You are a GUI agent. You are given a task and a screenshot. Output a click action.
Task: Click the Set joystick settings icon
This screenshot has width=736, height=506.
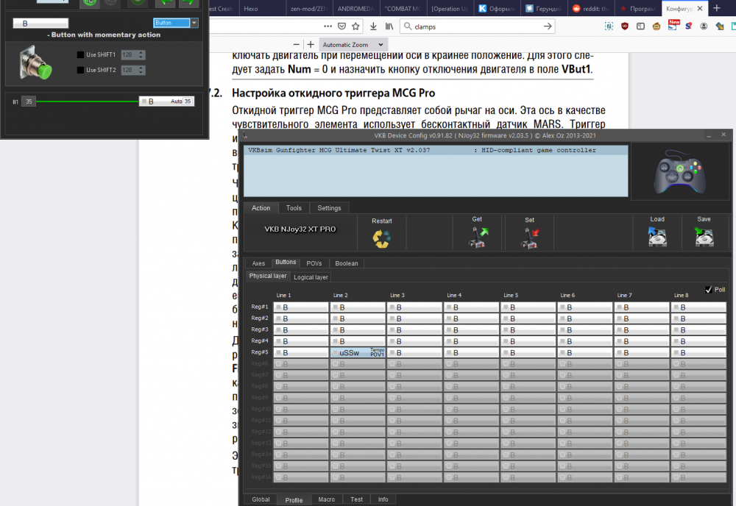pyautogui.click(x=530, y=238)
